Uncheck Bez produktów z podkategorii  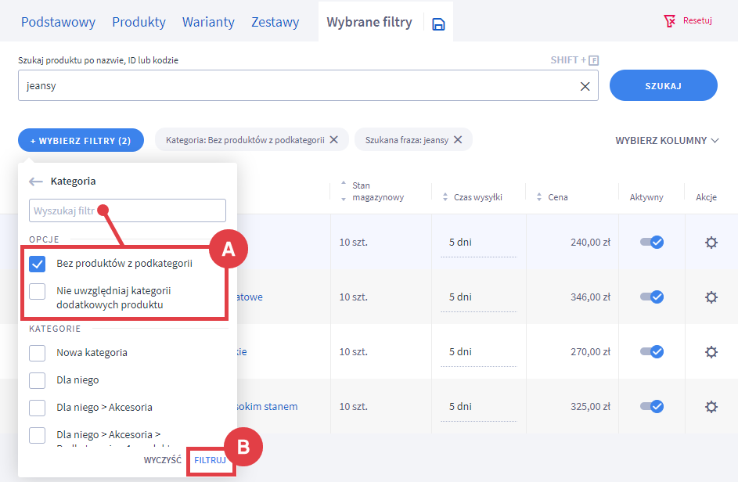[x=38, y=264]
